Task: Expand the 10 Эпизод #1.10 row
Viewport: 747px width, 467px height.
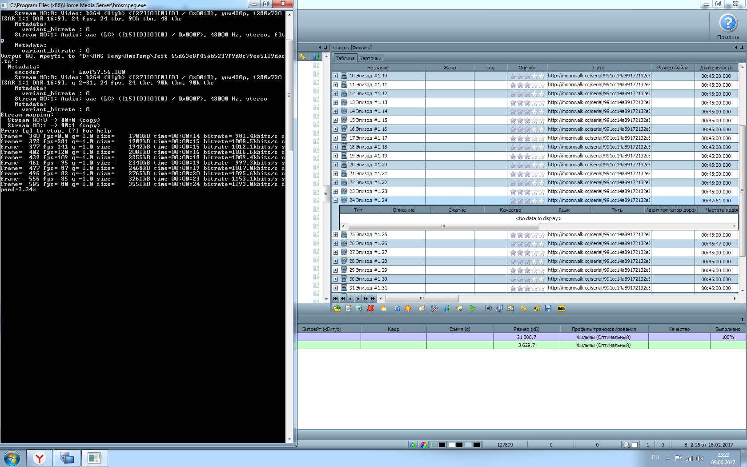Action: [x=336, y=76]
